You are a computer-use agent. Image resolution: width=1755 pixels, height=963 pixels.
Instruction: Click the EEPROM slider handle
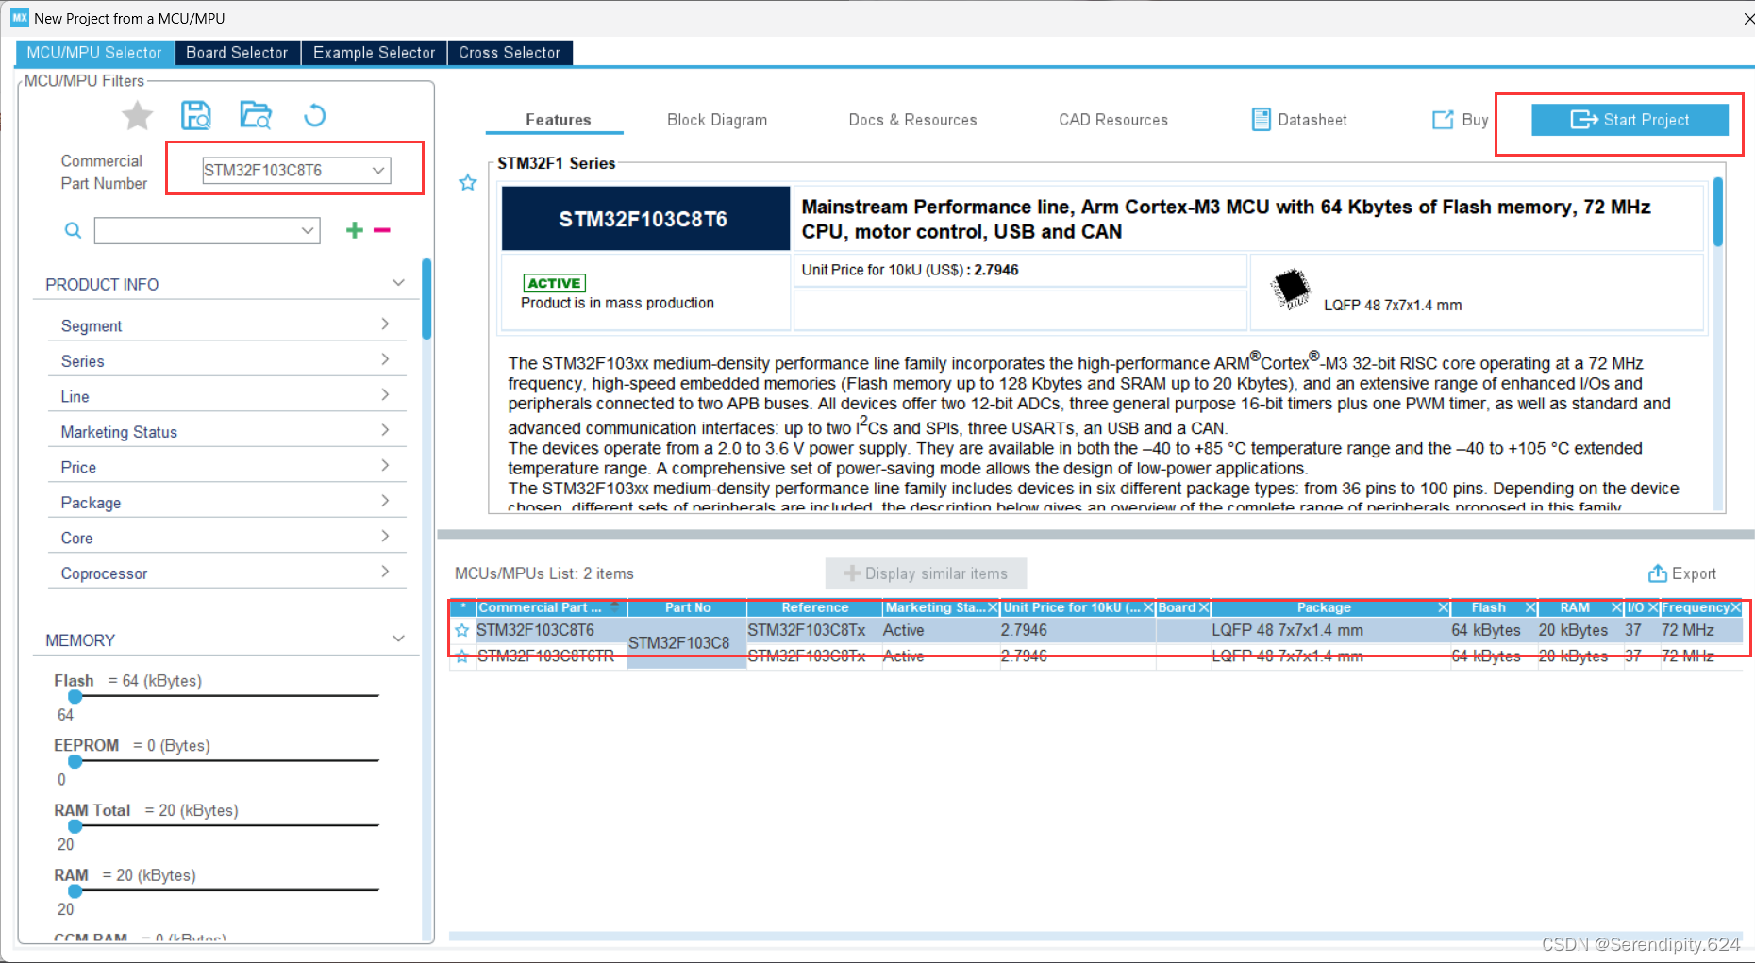coord(75,761)
